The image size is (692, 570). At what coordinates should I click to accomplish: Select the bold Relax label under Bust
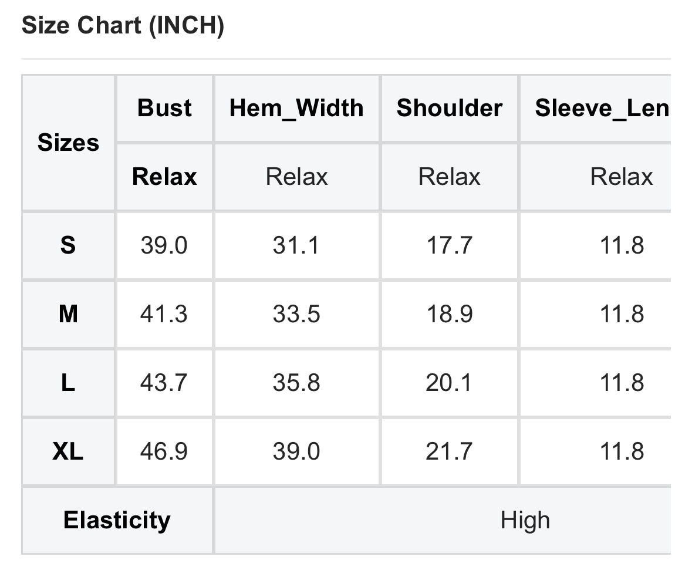click(164, 177)
